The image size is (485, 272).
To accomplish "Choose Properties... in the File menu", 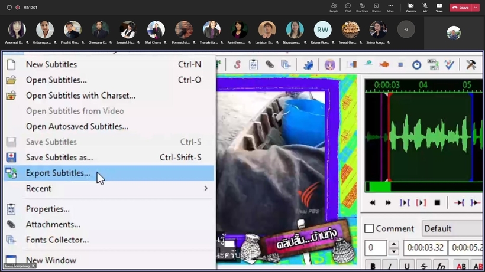I will [109, 209].
